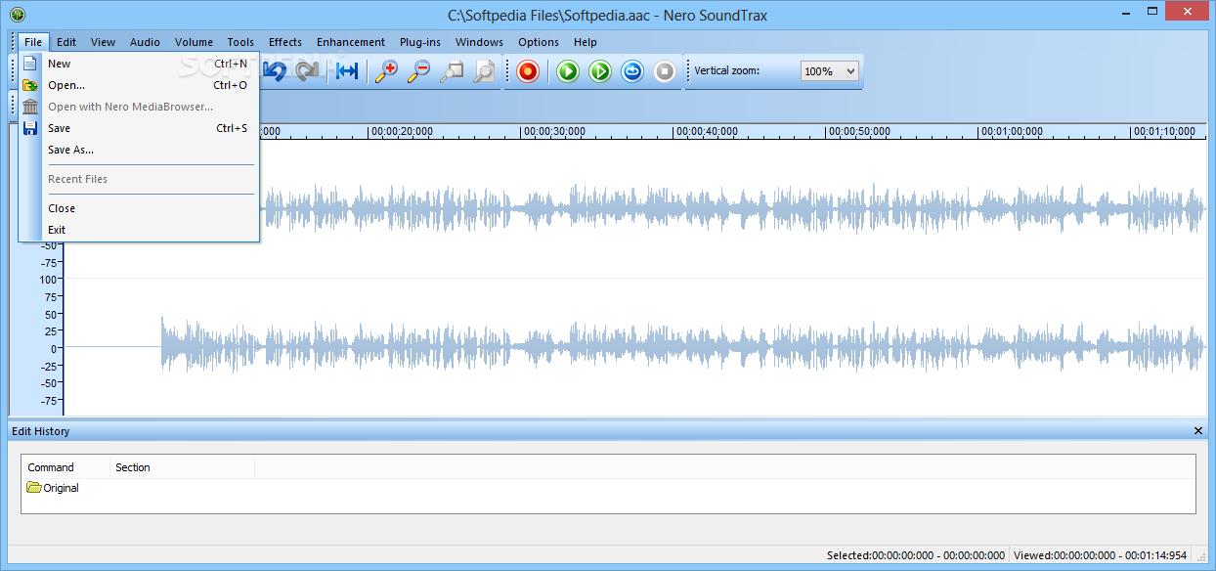Click the Selected time range in status bar
Viewport: 1216px width, 571px height.
[916, 555]
